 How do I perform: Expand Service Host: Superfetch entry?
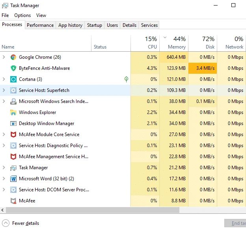4,90
